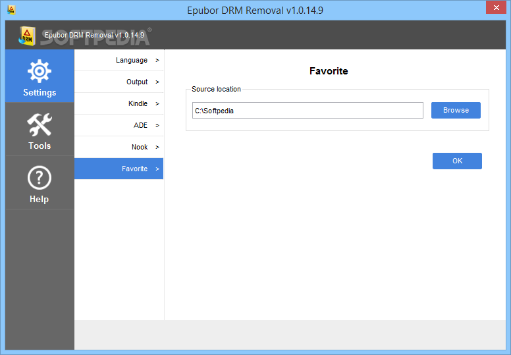Image resolution: width=511 pixels, height=355 pixels.
Task: Click the Source location path field
Action: point(308,111)
